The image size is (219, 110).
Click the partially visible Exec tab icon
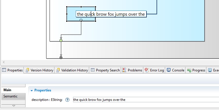[210, 70]
